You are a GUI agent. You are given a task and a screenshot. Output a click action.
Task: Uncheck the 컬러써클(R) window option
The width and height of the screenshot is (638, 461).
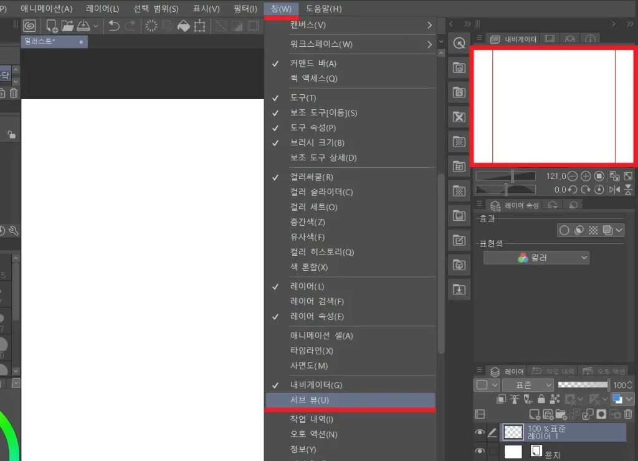click(312, 177)
